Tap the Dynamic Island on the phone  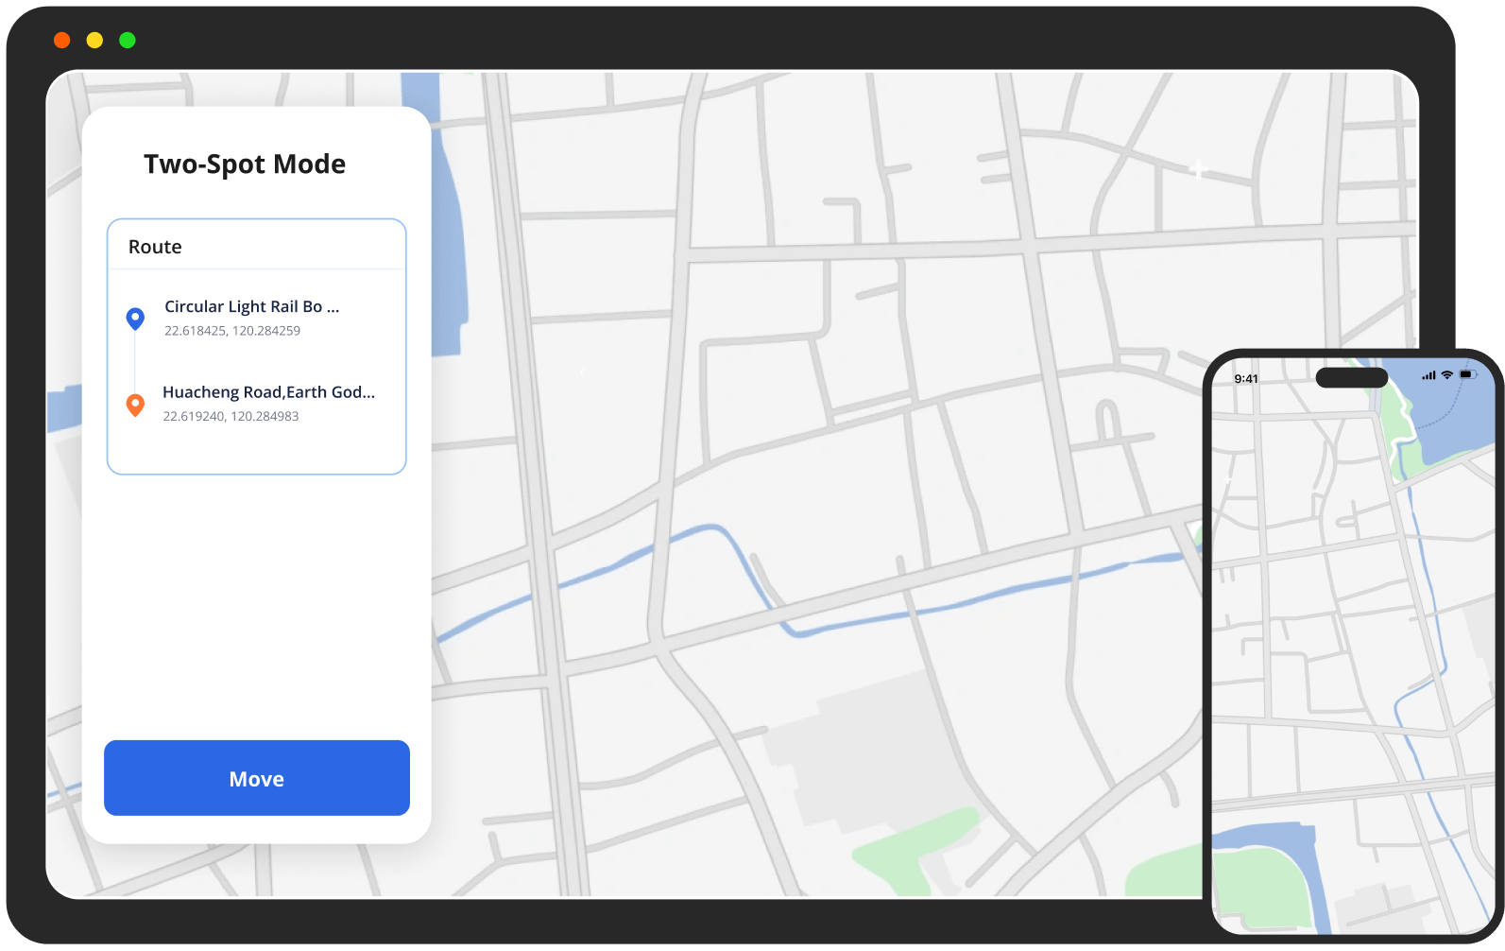coord(1351,378)
